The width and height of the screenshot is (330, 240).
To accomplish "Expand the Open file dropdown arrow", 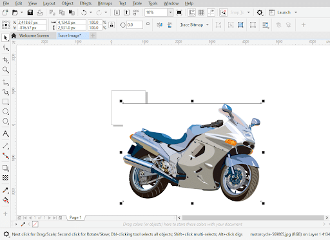I will (22, 12).
